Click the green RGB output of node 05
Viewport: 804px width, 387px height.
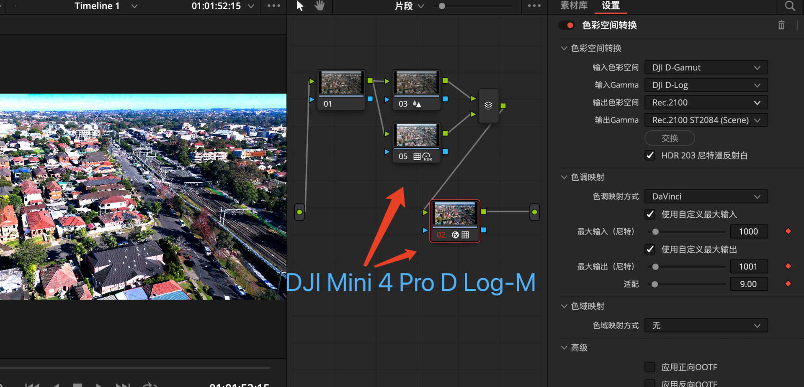[445, 133]
